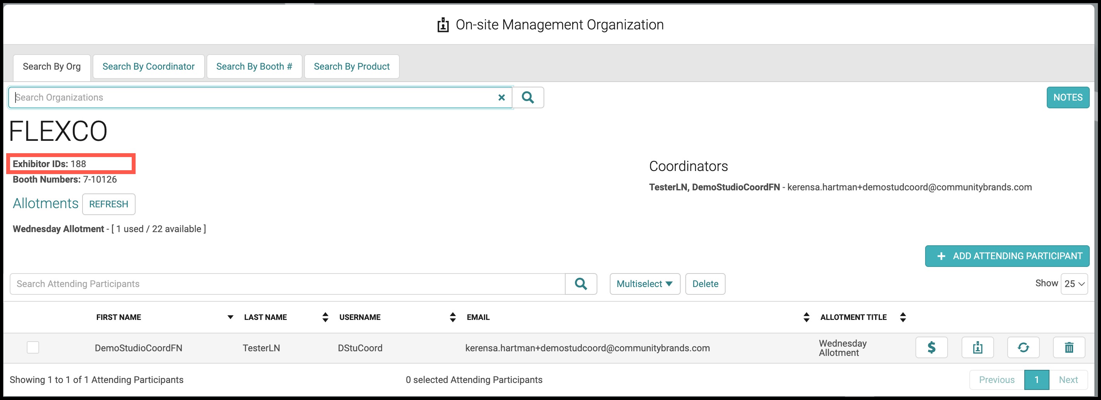Click Wednesday Allotment cell in participant row
1101x400 pixels.
(843, 348)
